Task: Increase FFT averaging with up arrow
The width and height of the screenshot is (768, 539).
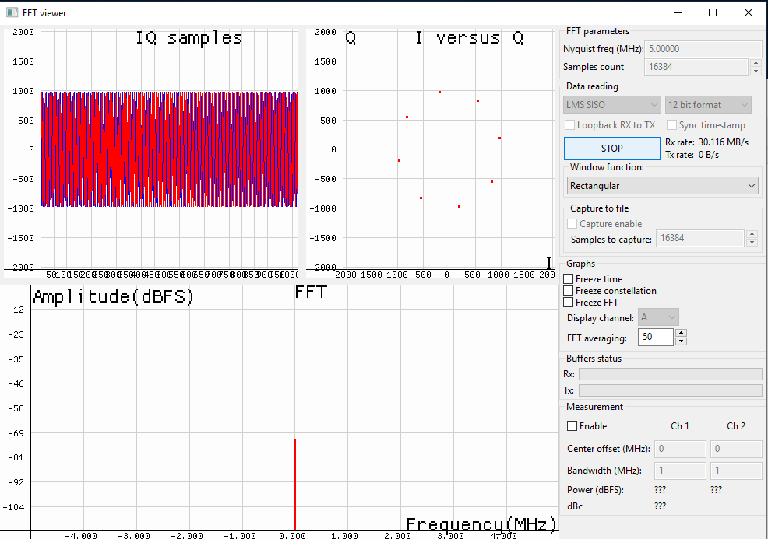Action: point(681,333)
